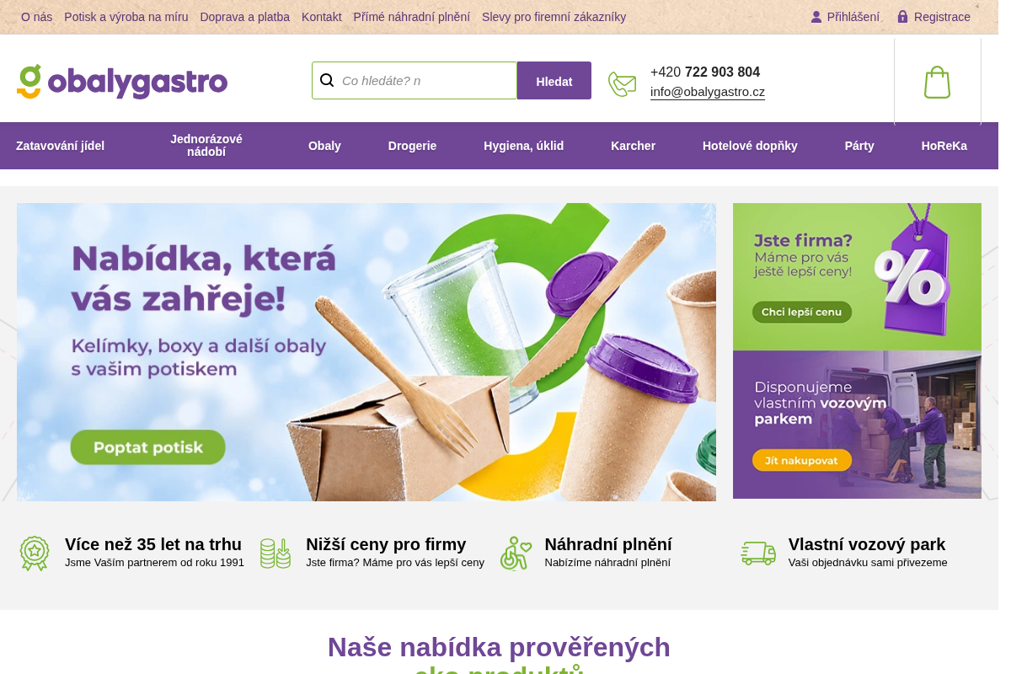The width and height of the screenshot is (1011, 674).
Task: Focus the 'Co hledáte?' search input
Action: [415, 80]
